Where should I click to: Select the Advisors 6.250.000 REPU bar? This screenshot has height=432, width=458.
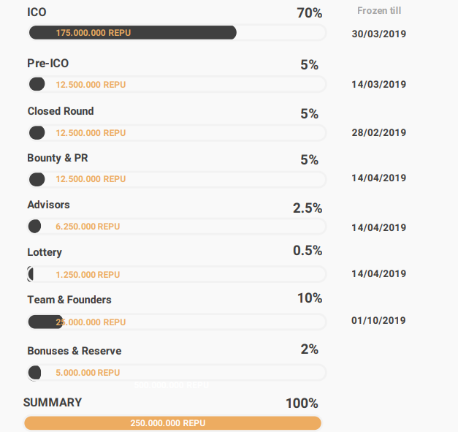(175, 227)
